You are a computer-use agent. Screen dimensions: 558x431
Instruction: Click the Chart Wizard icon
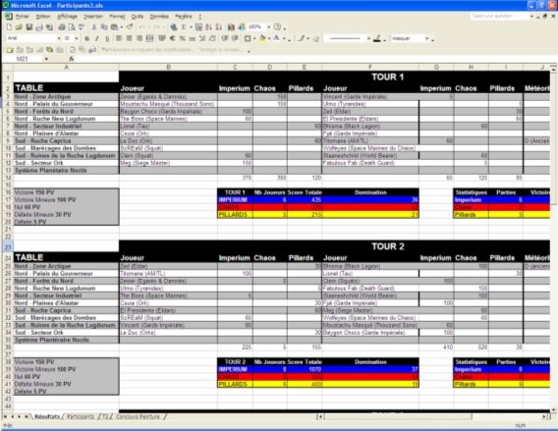point(231,27)
